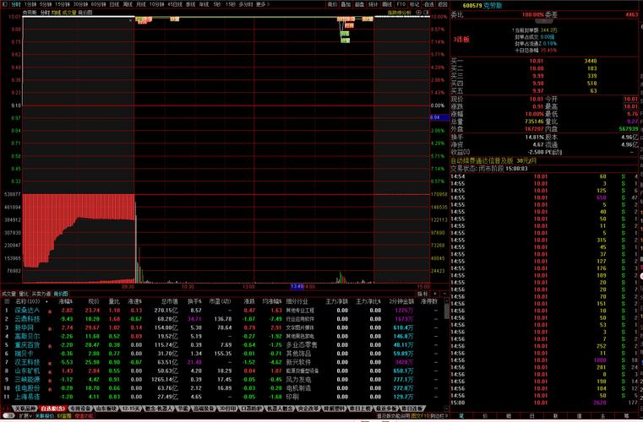This screenshot has height=422, width=643.
Task: Open the 涨跌停分析 analysis link
Action: tap(401, 14)
